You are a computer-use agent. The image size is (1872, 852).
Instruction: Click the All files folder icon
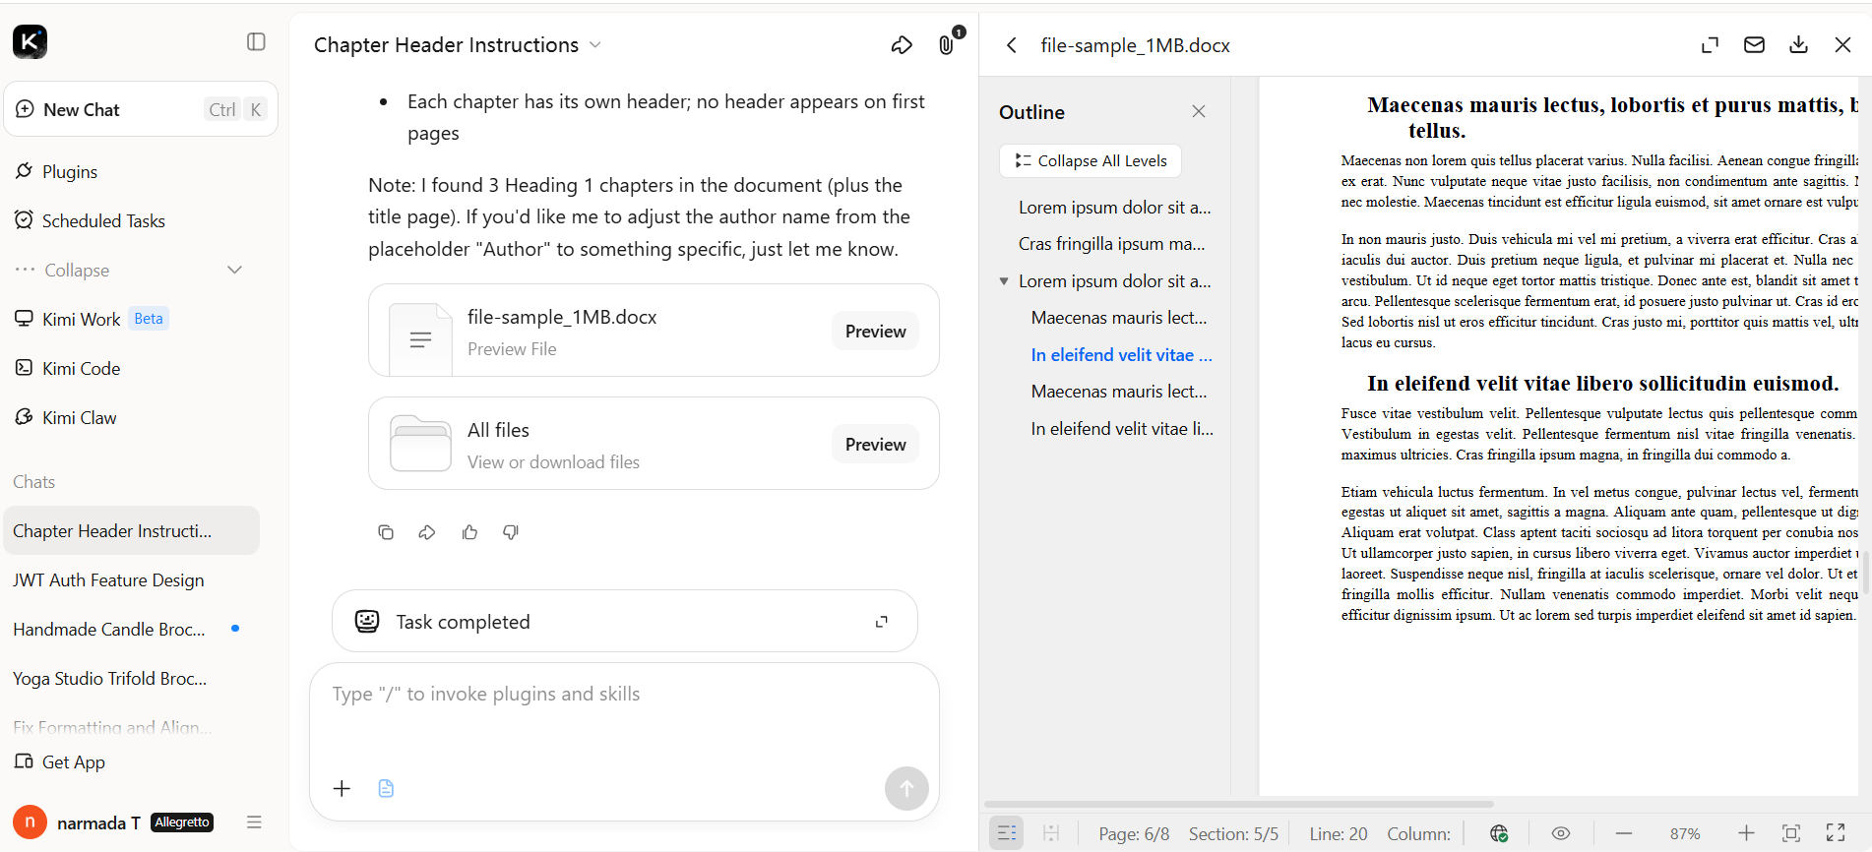pyautogui.click(x=420, y=444)
